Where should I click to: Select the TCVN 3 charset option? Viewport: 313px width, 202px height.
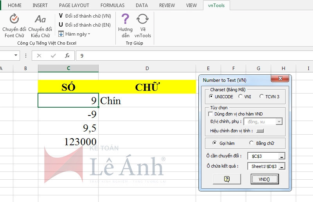click(262, 96)
